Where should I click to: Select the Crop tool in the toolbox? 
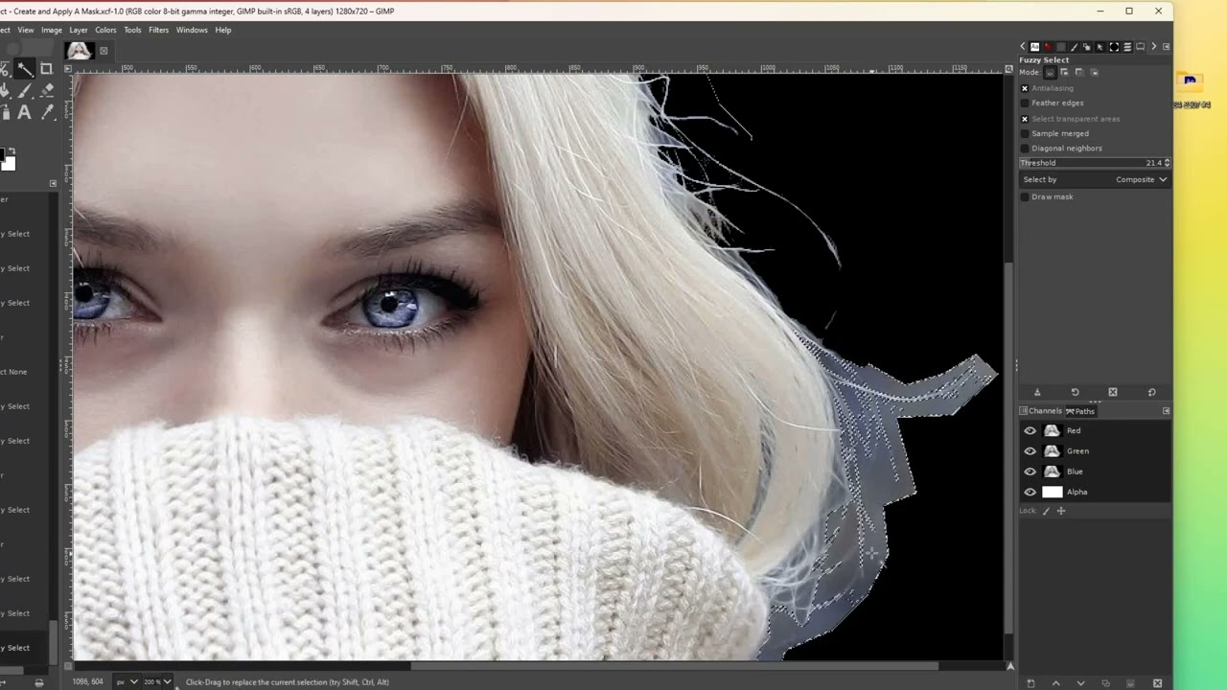coord(46,69)
